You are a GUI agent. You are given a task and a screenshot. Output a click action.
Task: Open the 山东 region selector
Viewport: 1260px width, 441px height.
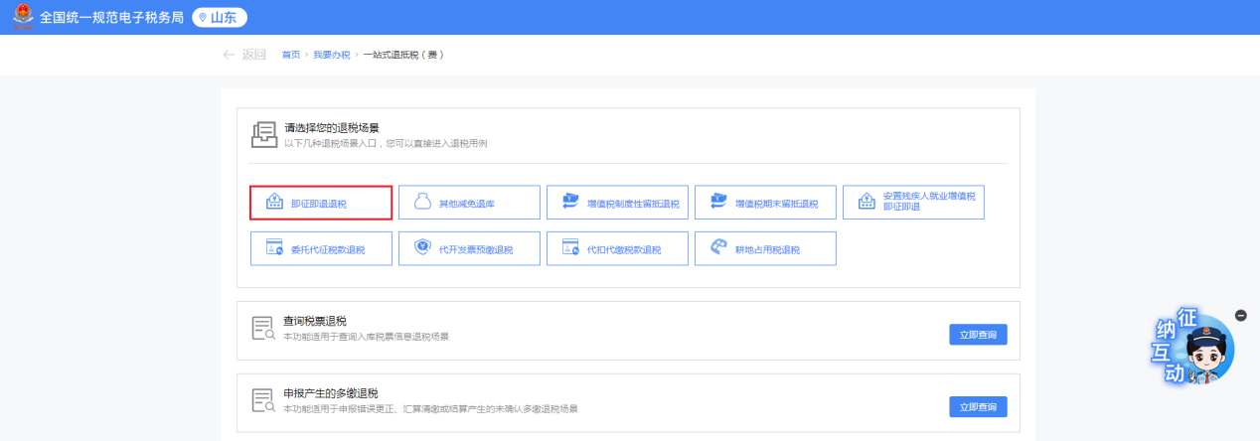pyautogui.click(x=219, y=18)
